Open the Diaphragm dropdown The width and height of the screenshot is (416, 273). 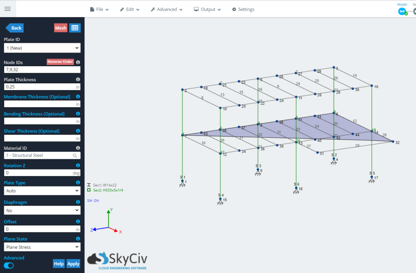(x=42, y=210)
